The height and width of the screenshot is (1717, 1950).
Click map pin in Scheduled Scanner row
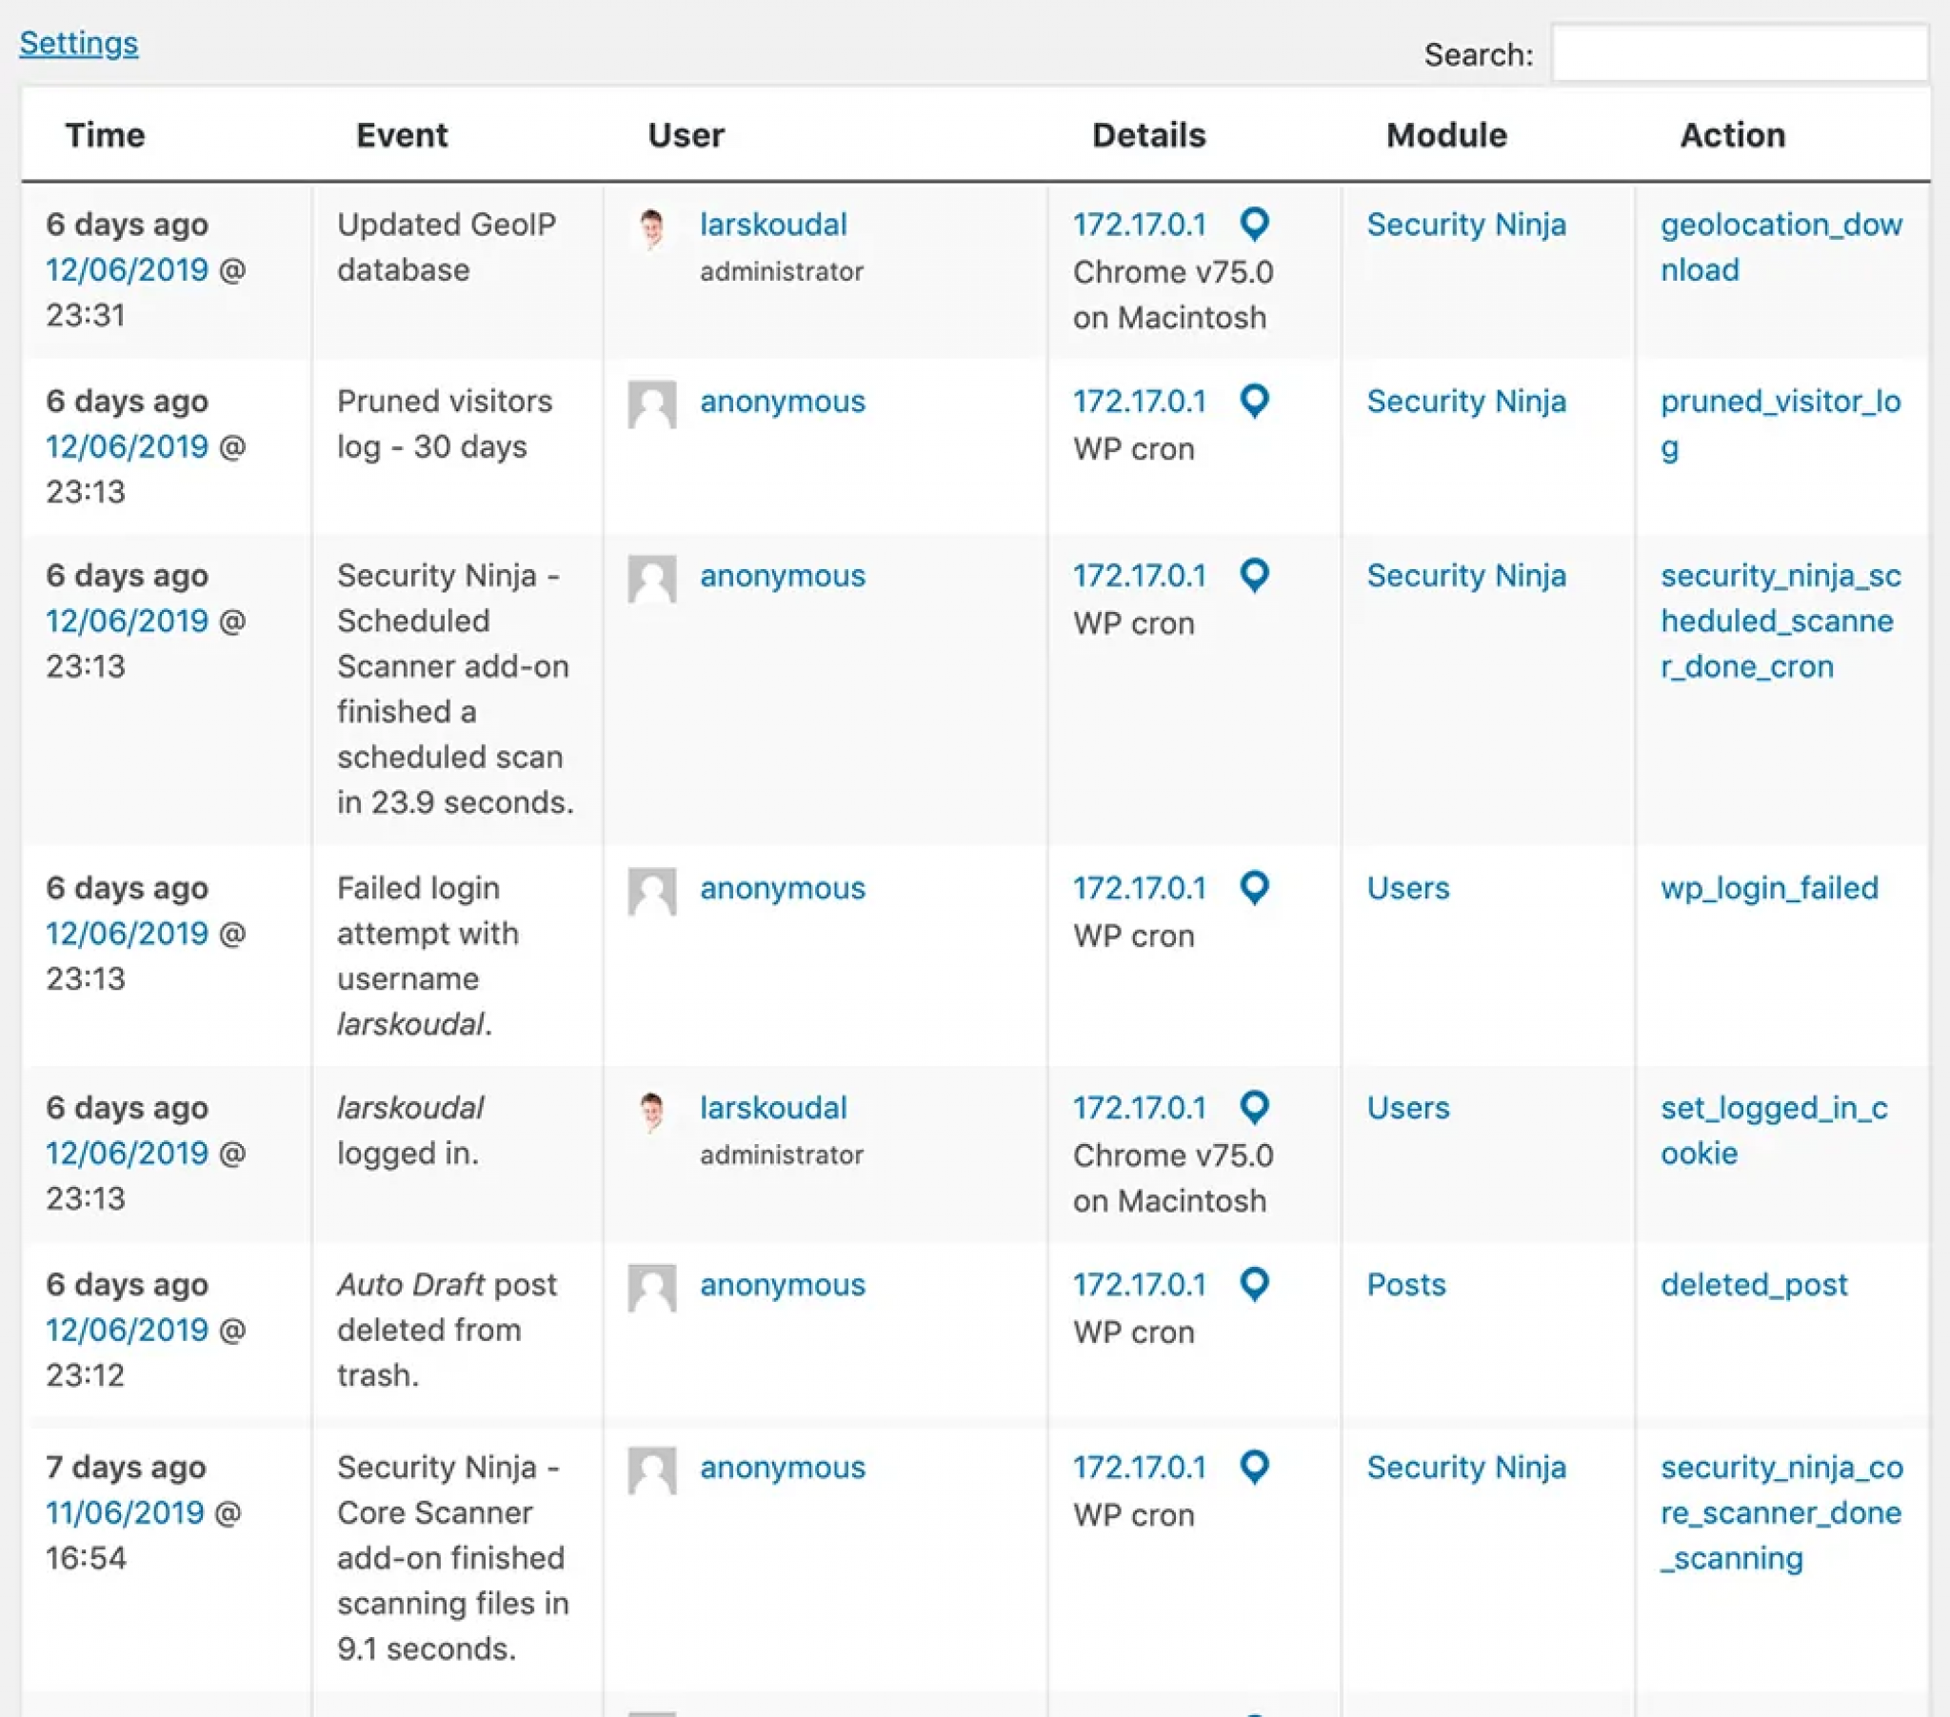coord(1255,576)
